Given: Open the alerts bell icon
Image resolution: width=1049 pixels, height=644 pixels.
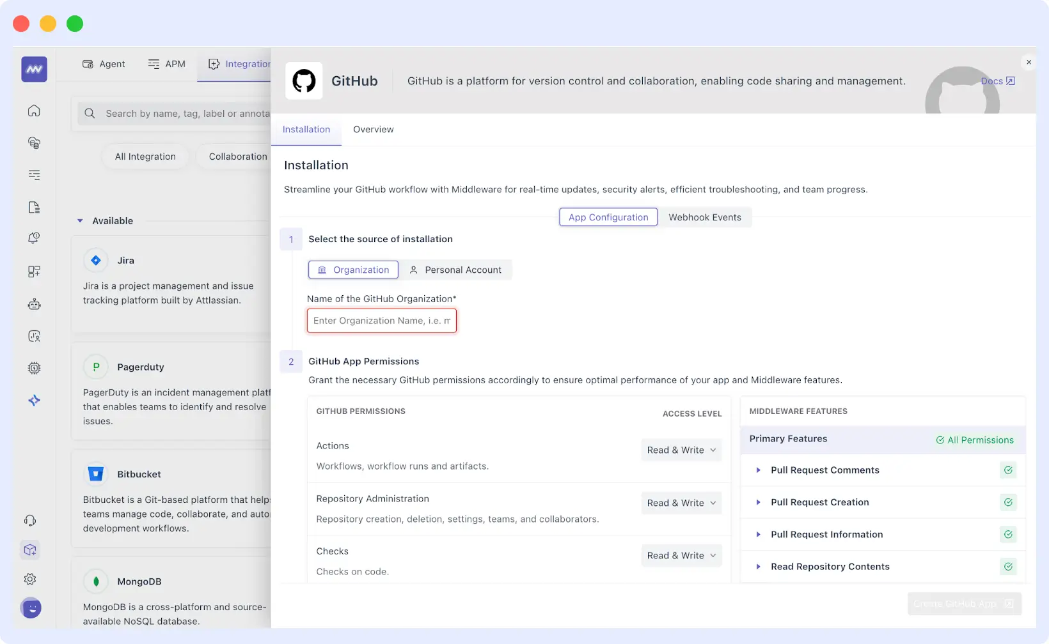Looking at the screenshot, I should [x=33, y=238].
